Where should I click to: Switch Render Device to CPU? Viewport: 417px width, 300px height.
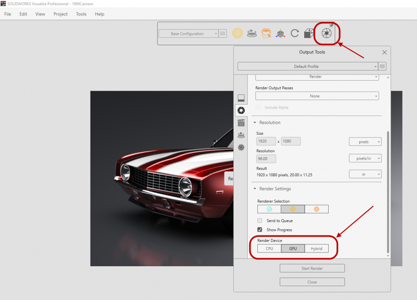tap(269, 248)
